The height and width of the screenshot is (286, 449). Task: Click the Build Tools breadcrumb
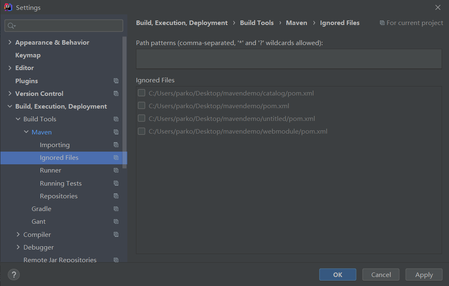pos(257,23)
